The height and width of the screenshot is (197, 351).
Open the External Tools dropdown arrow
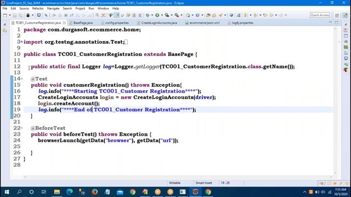coord(182,15)
